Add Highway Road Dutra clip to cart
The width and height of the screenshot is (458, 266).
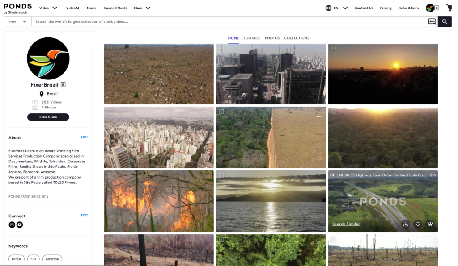tap(430, 224)
